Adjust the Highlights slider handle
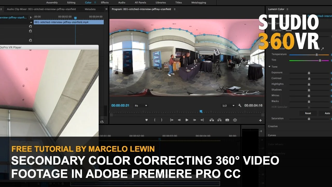The width and height of the screenshot is (332, 187). (x=309, y=84)
